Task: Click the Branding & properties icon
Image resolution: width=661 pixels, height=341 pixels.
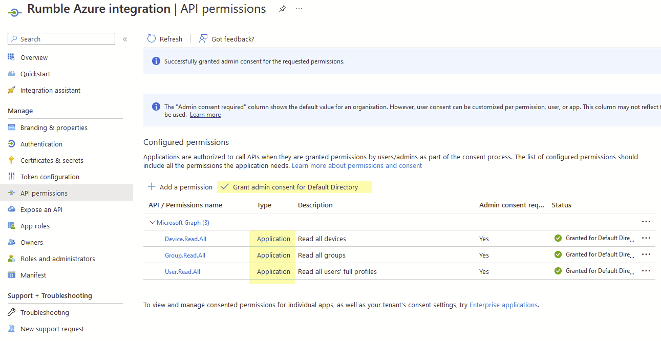Action: [x=11, y=127]
